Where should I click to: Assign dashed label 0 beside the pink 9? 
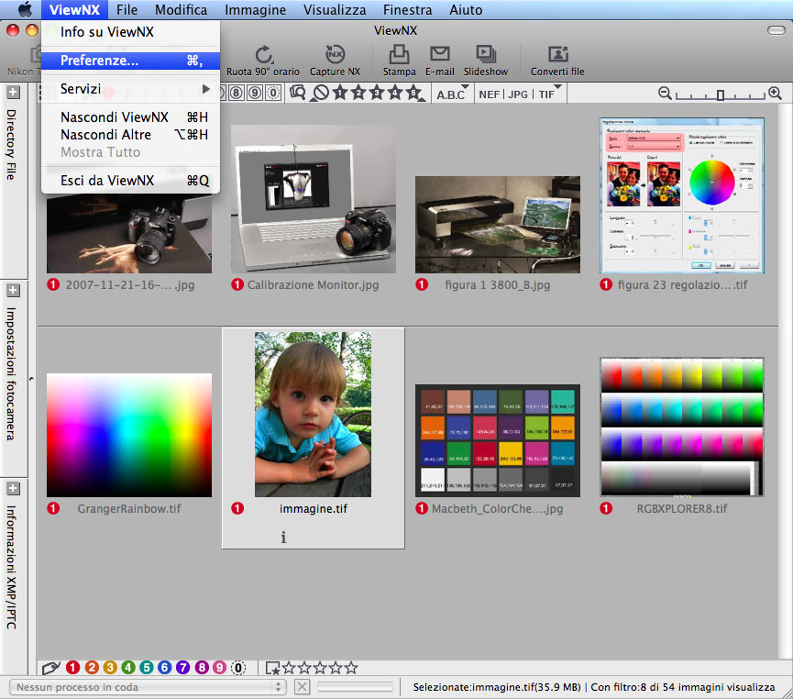[238, 668]
